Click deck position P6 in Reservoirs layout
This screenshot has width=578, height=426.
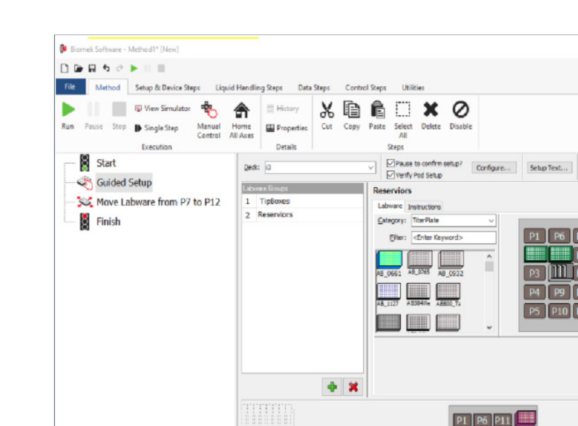pos(559,237)
